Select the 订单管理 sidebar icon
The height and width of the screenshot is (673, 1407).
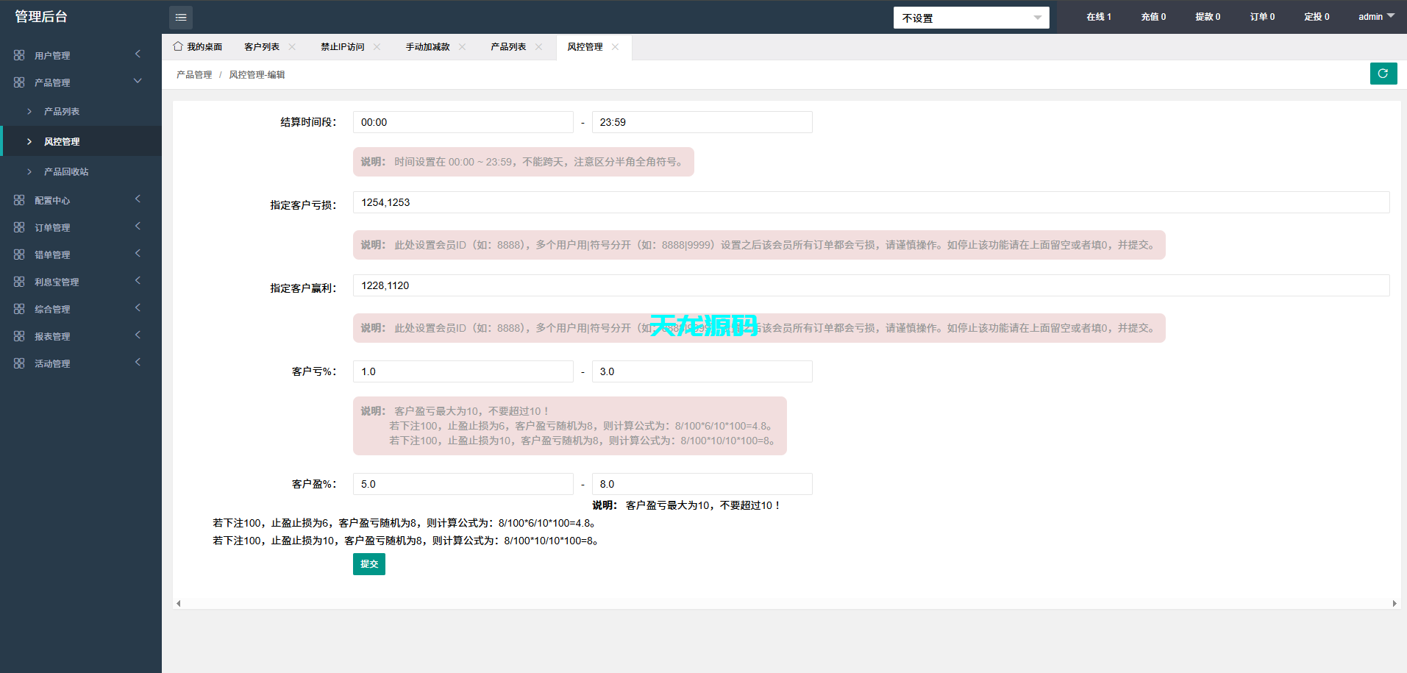[18, 227]
